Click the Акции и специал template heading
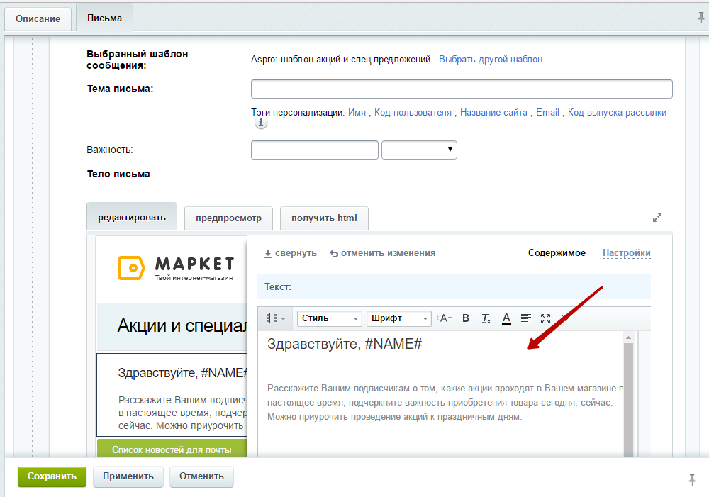Screen dimensions: 709x497 (x=182, y=325)
